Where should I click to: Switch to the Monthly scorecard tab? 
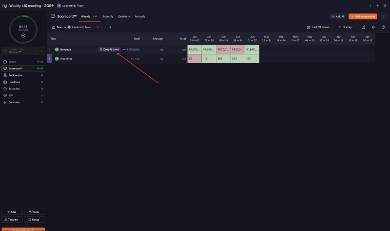click(x=108, y=17)
